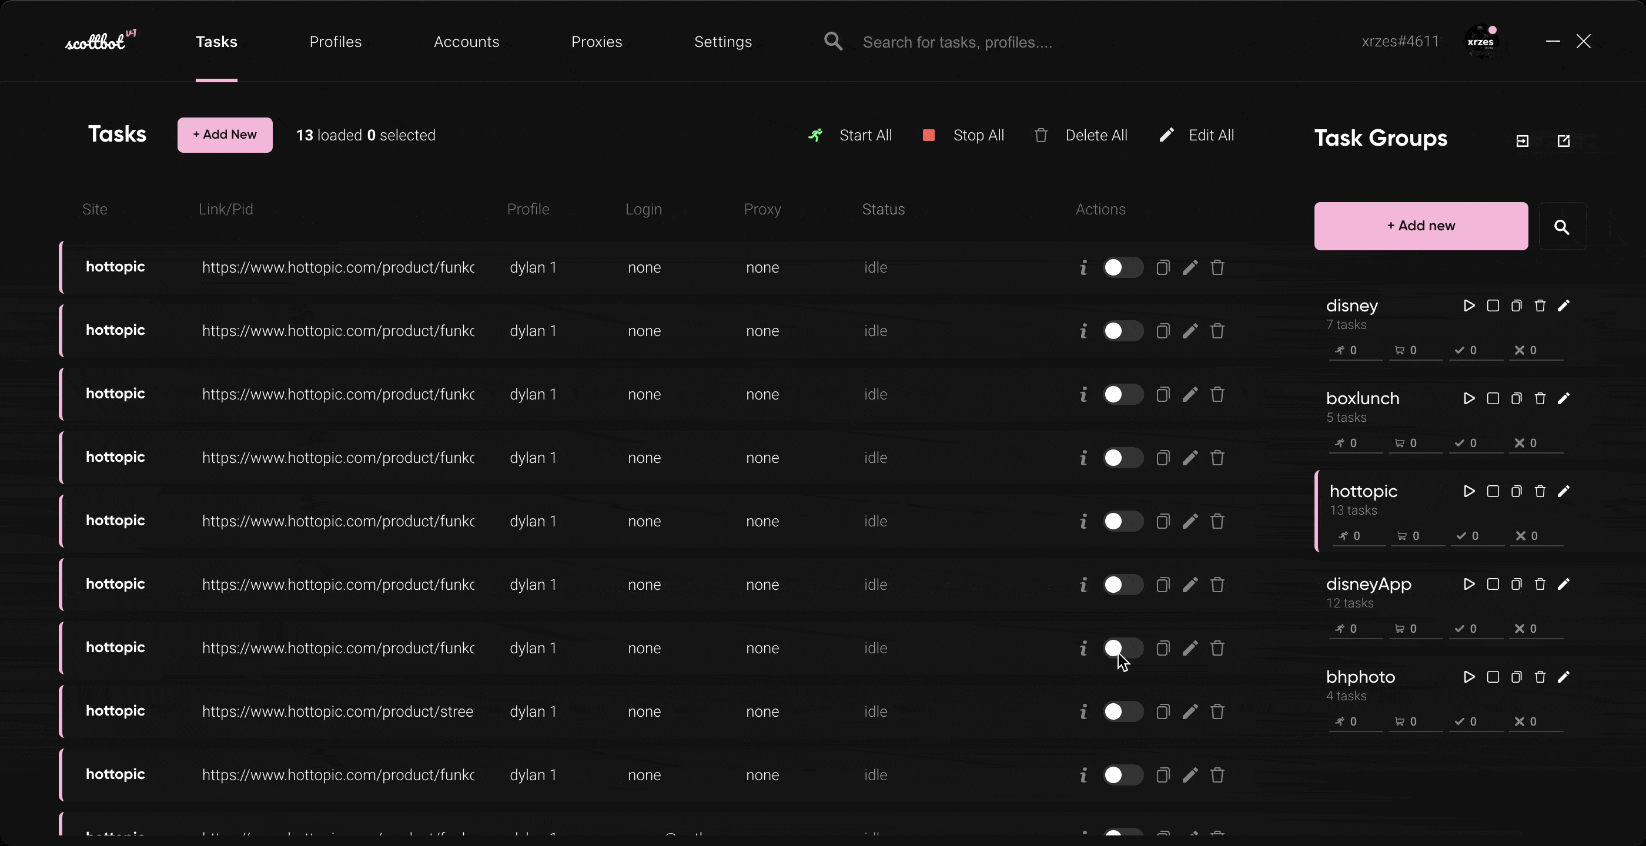Edit the second hottopic task with the pencil

[x=1190, y=331]
